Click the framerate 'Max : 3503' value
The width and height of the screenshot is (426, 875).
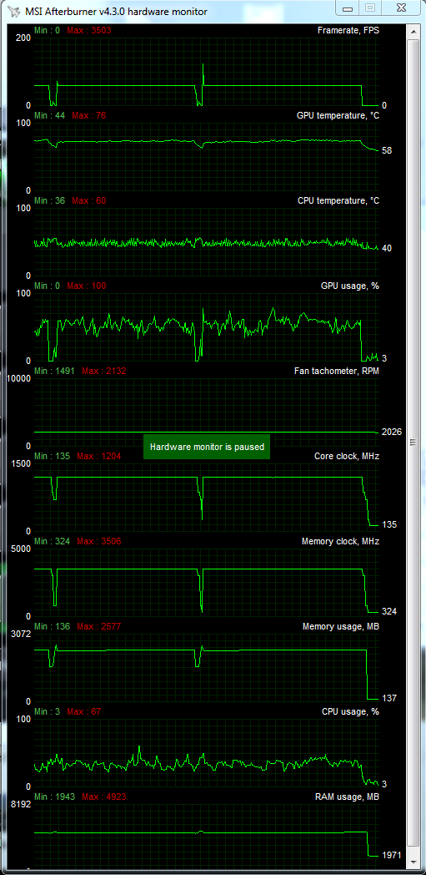(89, 30)
